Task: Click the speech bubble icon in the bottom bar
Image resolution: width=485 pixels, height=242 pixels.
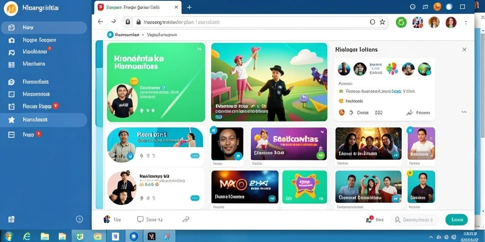Action: tap(140, 219)
